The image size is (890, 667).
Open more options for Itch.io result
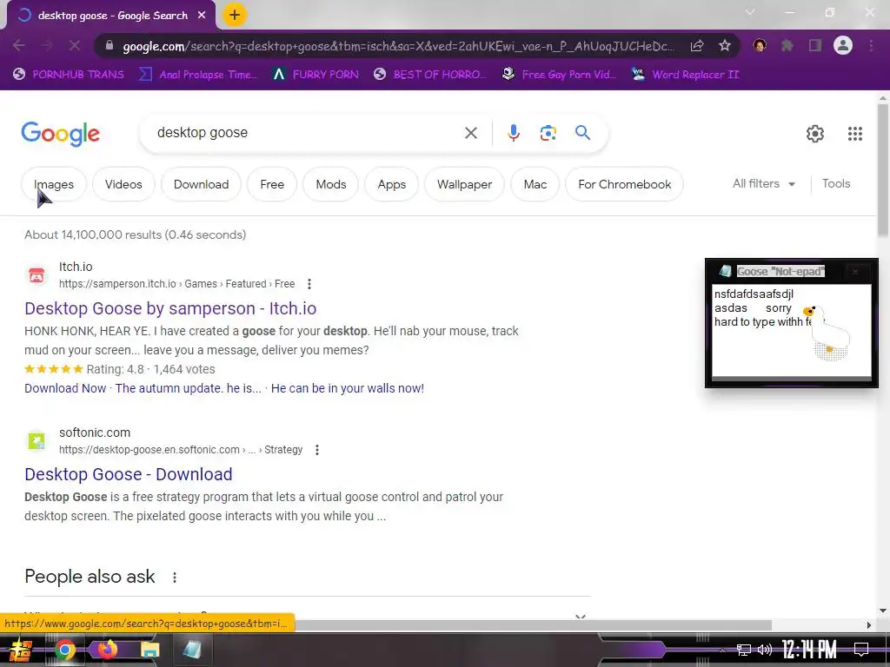[309, 284]
